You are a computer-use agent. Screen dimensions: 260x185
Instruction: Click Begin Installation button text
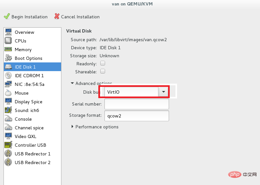(30, 17)
